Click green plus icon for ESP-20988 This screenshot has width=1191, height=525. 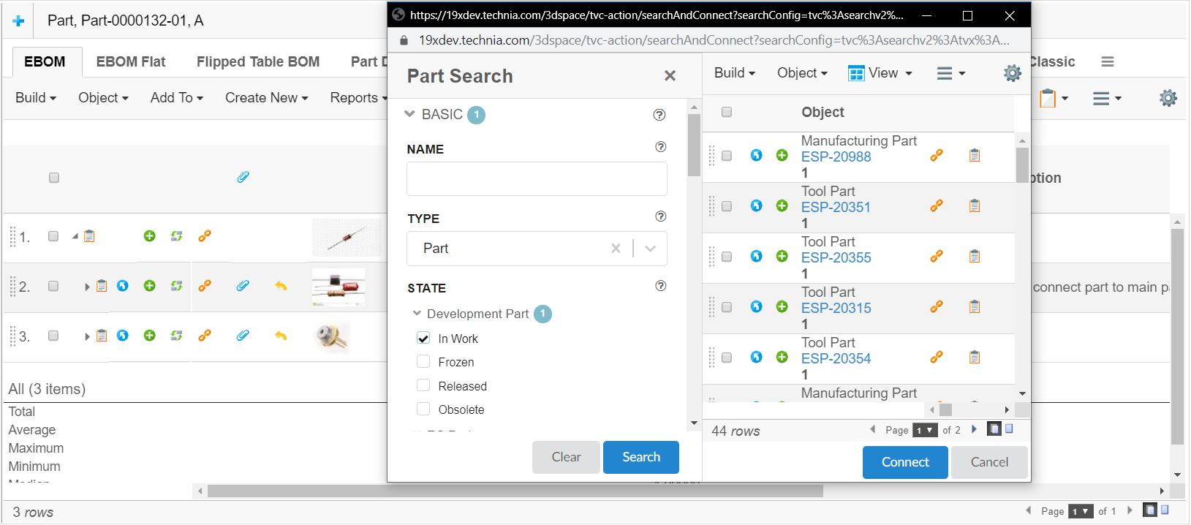click(782, 156)
